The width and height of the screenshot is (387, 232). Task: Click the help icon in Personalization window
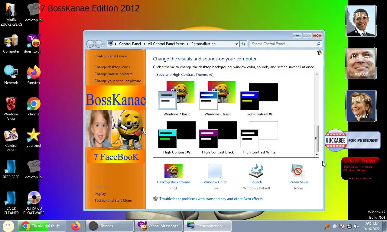point(319,53)
